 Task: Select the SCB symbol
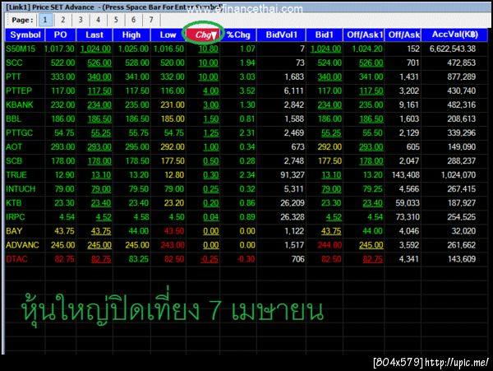[14, 161]
